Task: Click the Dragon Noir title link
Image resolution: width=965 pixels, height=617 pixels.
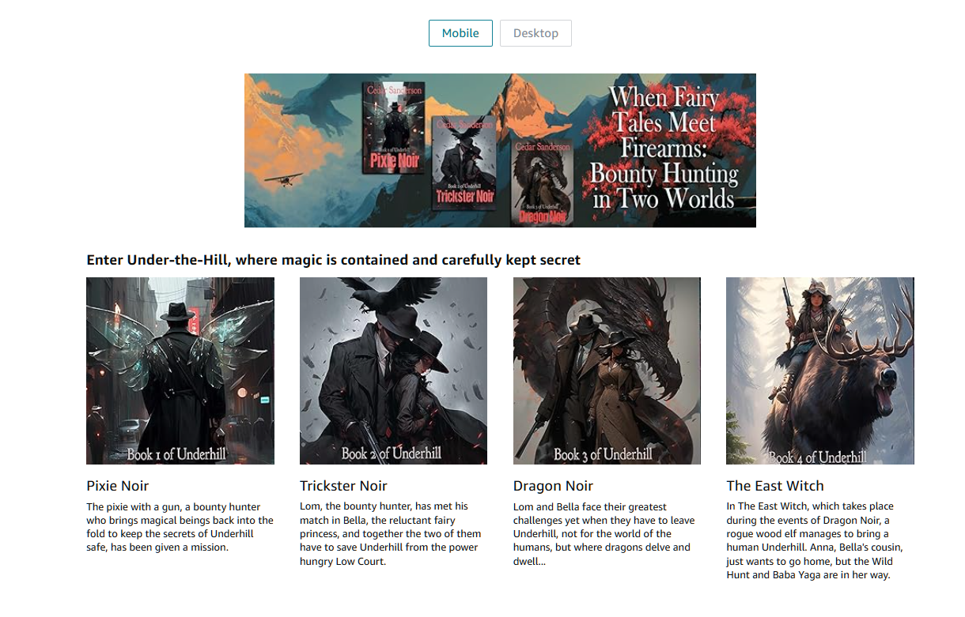Action: [553, 486]
